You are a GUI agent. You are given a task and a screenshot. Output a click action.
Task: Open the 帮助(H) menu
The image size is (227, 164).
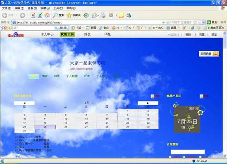click(71, 8)
